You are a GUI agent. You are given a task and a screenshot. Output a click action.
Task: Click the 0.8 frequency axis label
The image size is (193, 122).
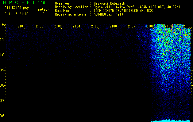pos(2,85)
